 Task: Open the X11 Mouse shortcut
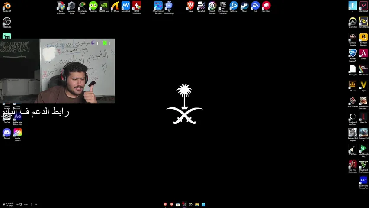click(115, 6)
